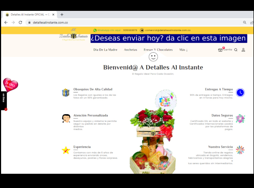Click El Regalo Ideal Para Cada Ocasión subtitle
Screen dimensions: 254x188
pos(153,74)
